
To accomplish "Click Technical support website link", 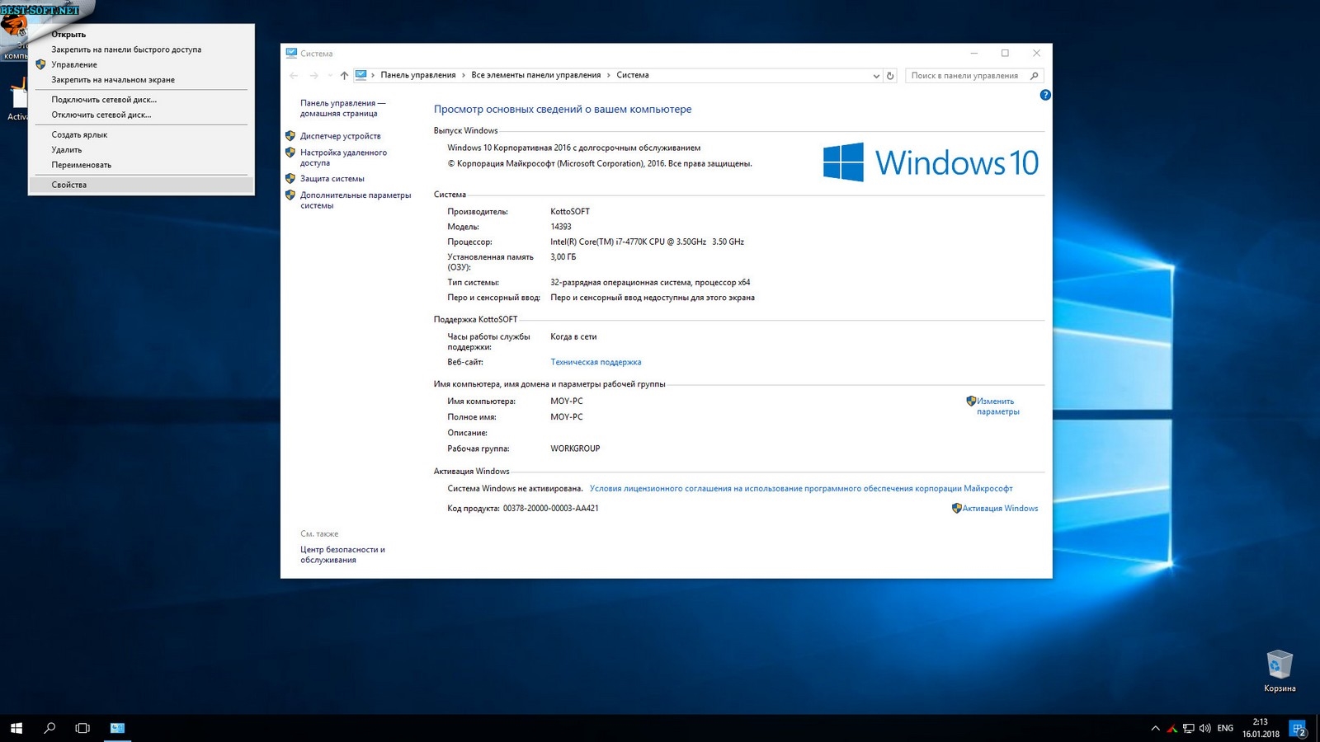I will (596, 362).
